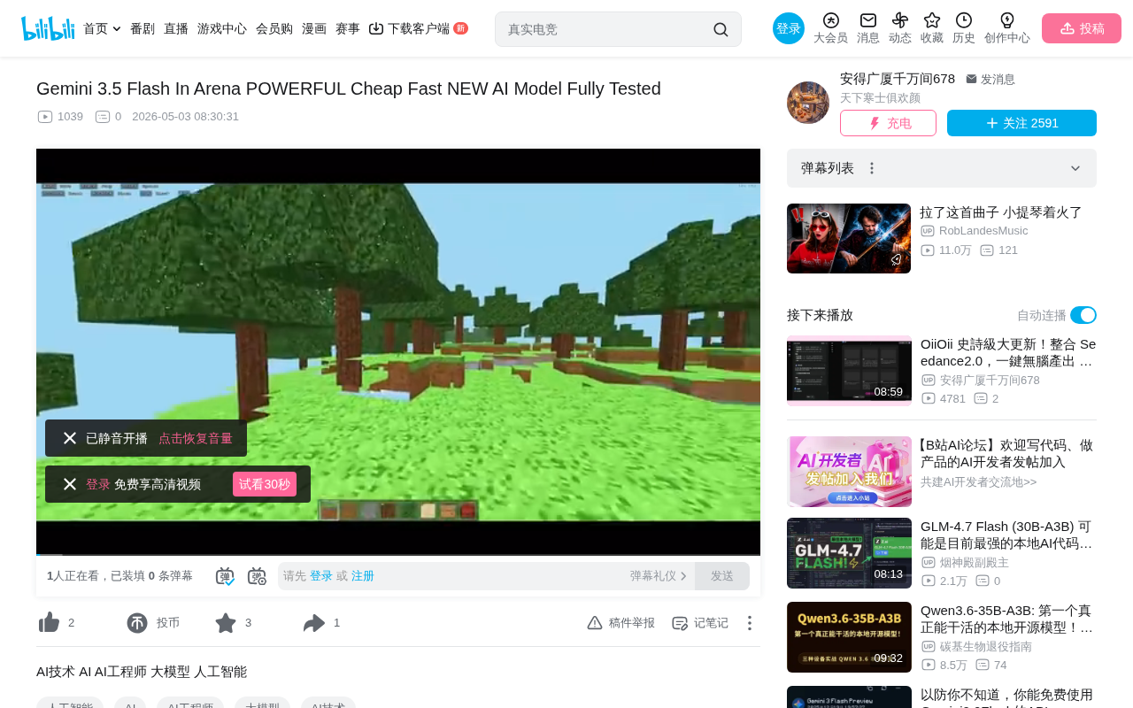Click the search magnifier icon

tap(721, 29)
